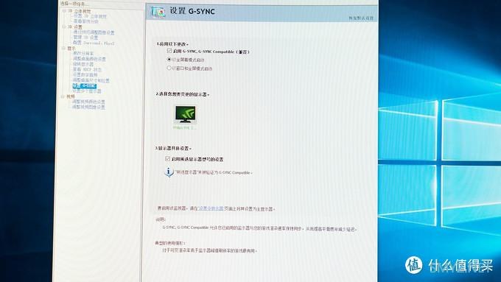Open the 设置多个显示器 hyperlink in the note
Screen dimensions: 501x282
[211, 208]
